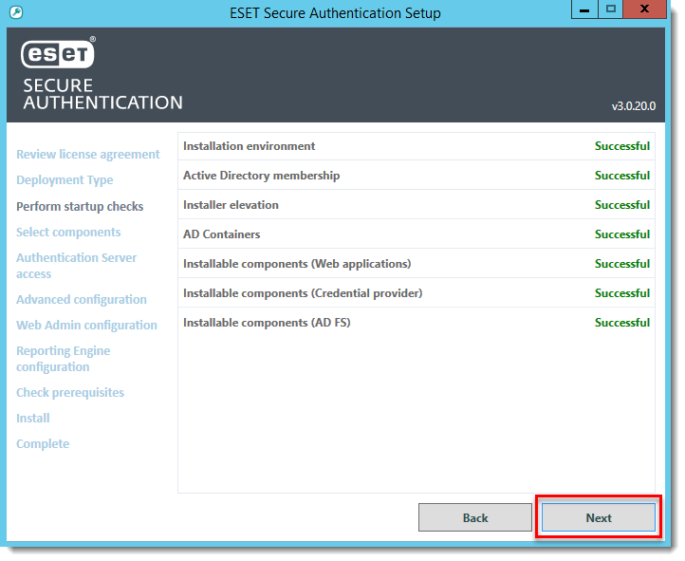The height and width of the screenshot is (561, 685).
Task: Click the version number v3.0.20.0
Action: pyautogui.click(x=633, y=106)
